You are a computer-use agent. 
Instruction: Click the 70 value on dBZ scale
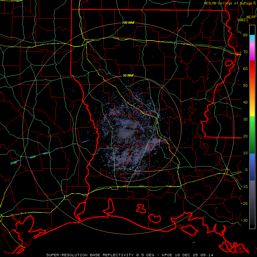[x=245, y=52]
